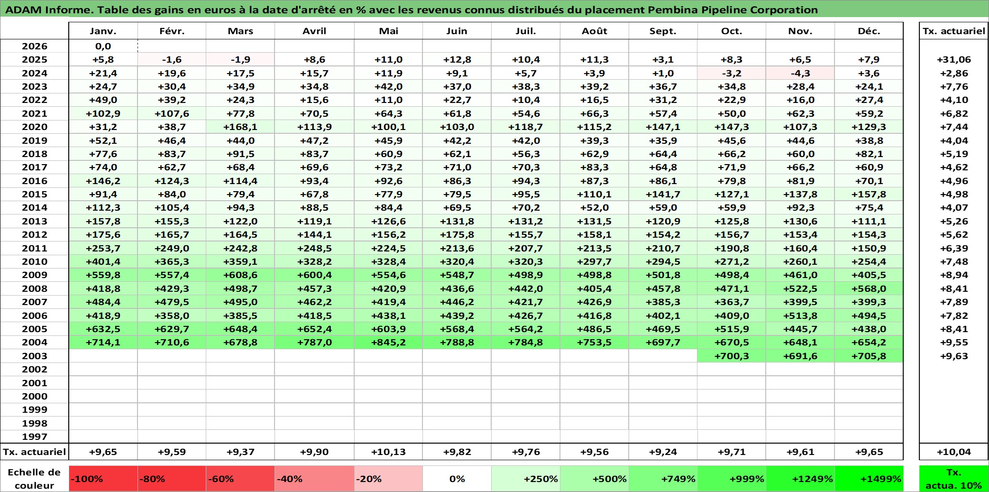Click the ADAM Informe title banner text
The height and width of the screenshot is (492, 989).
(412, 10)
